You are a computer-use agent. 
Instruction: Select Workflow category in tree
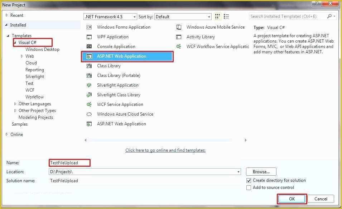coord(34,97)
